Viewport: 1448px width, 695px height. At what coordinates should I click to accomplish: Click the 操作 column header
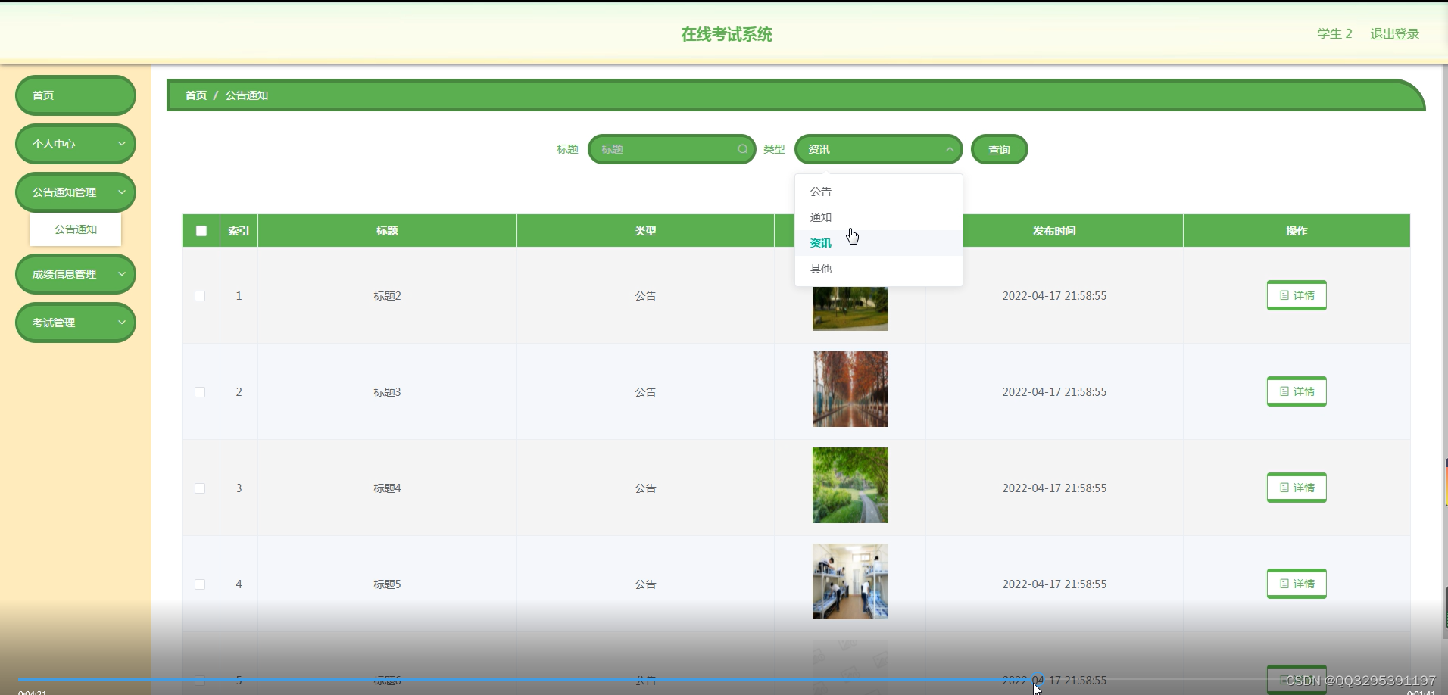pyautogui.click(x=1297, y=231)
